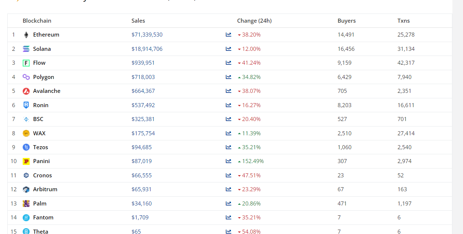Sort by the Sales column header

coord(138,20)
